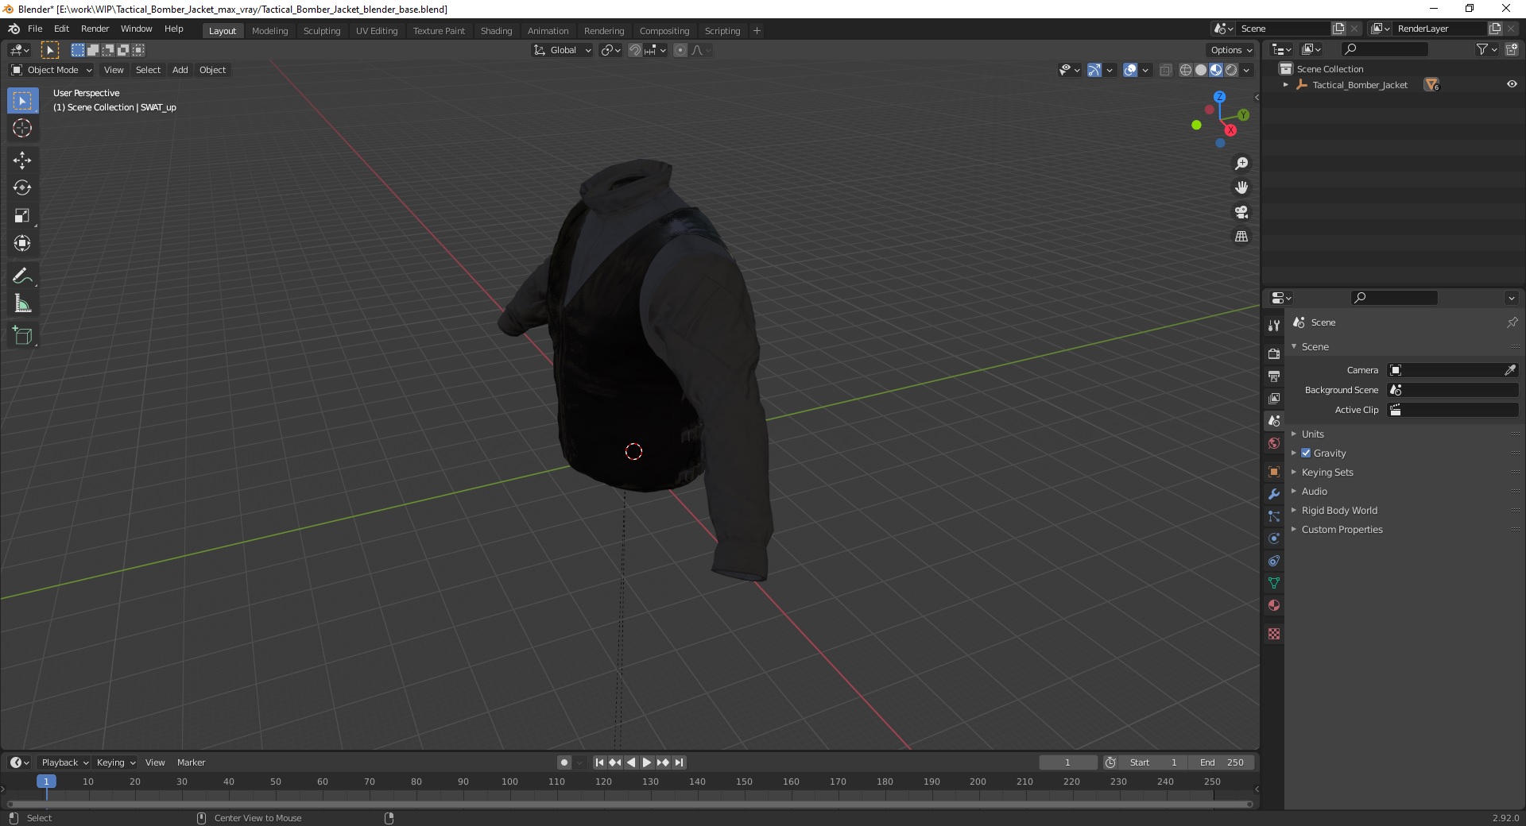This screenshot has width=1526, height=826.
Task: Switch to the Shading workspace tab
Action: point(496,31)
